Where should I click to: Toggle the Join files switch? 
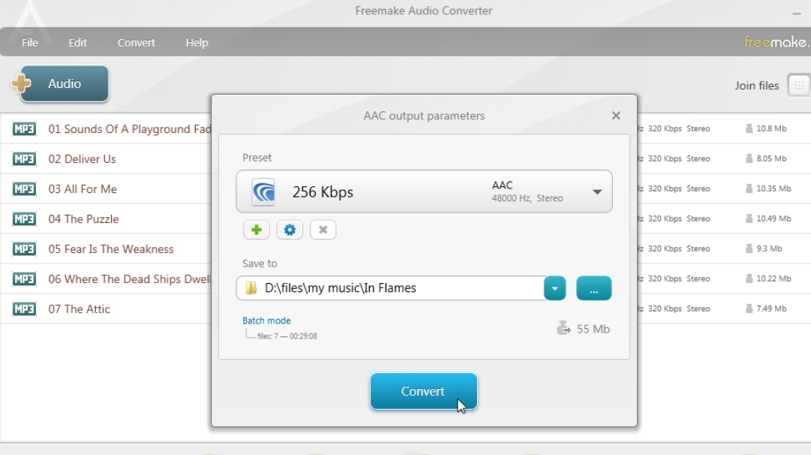pos(798,86)
